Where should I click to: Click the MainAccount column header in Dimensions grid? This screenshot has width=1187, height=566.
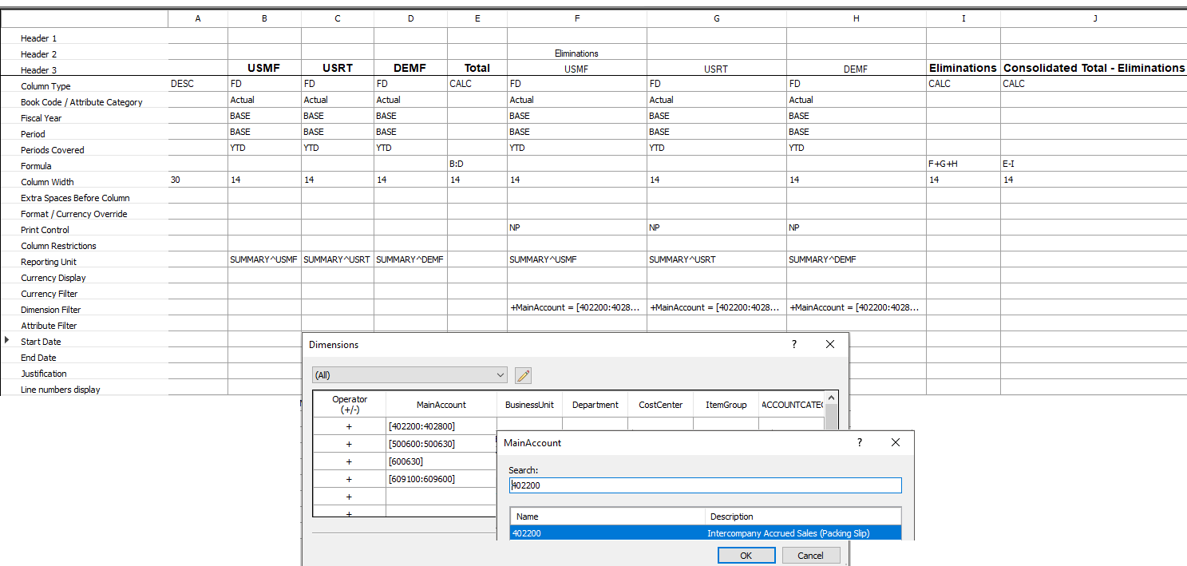click(x=441, y=405)
